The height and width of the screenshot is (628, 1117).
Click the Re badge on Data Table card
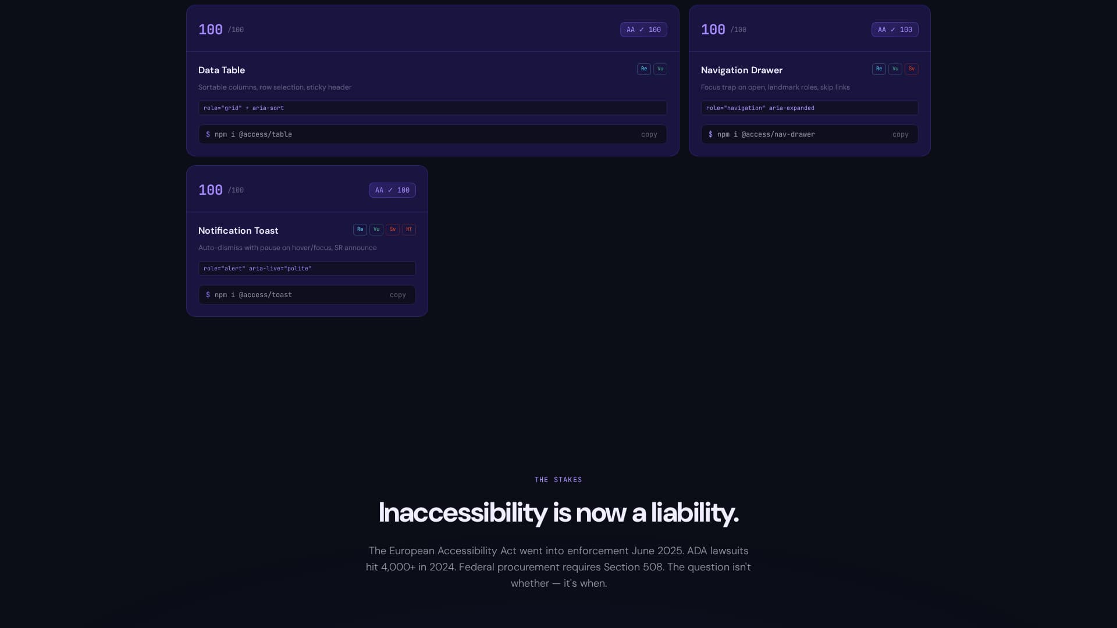(643, 69)
